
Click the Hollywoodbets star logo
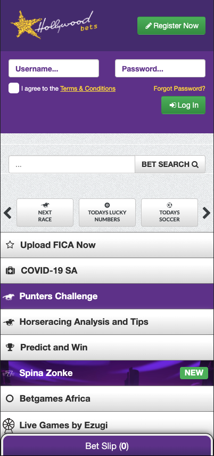(x=54, y=25)
